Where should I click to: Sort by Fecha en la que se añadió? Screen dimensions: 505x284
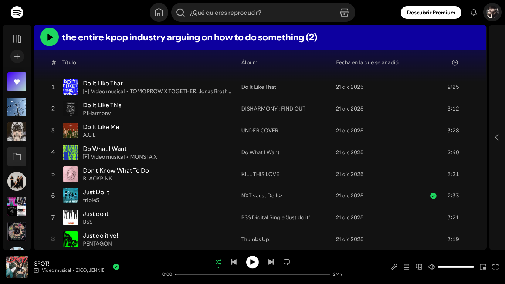367,62
